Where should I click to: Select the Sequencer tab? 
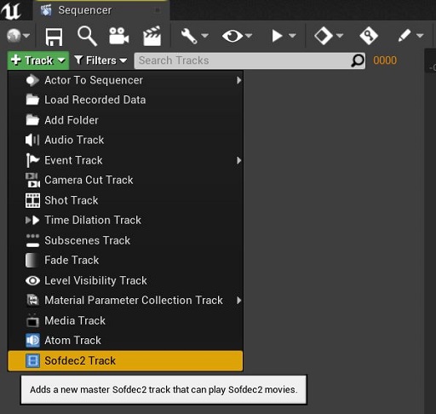pyautogui.click(x=101, y=10)
